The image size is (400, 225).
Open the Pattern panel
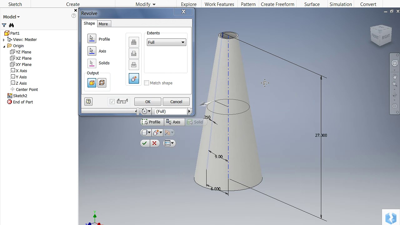pyautogui.click(x=248, y=4)
